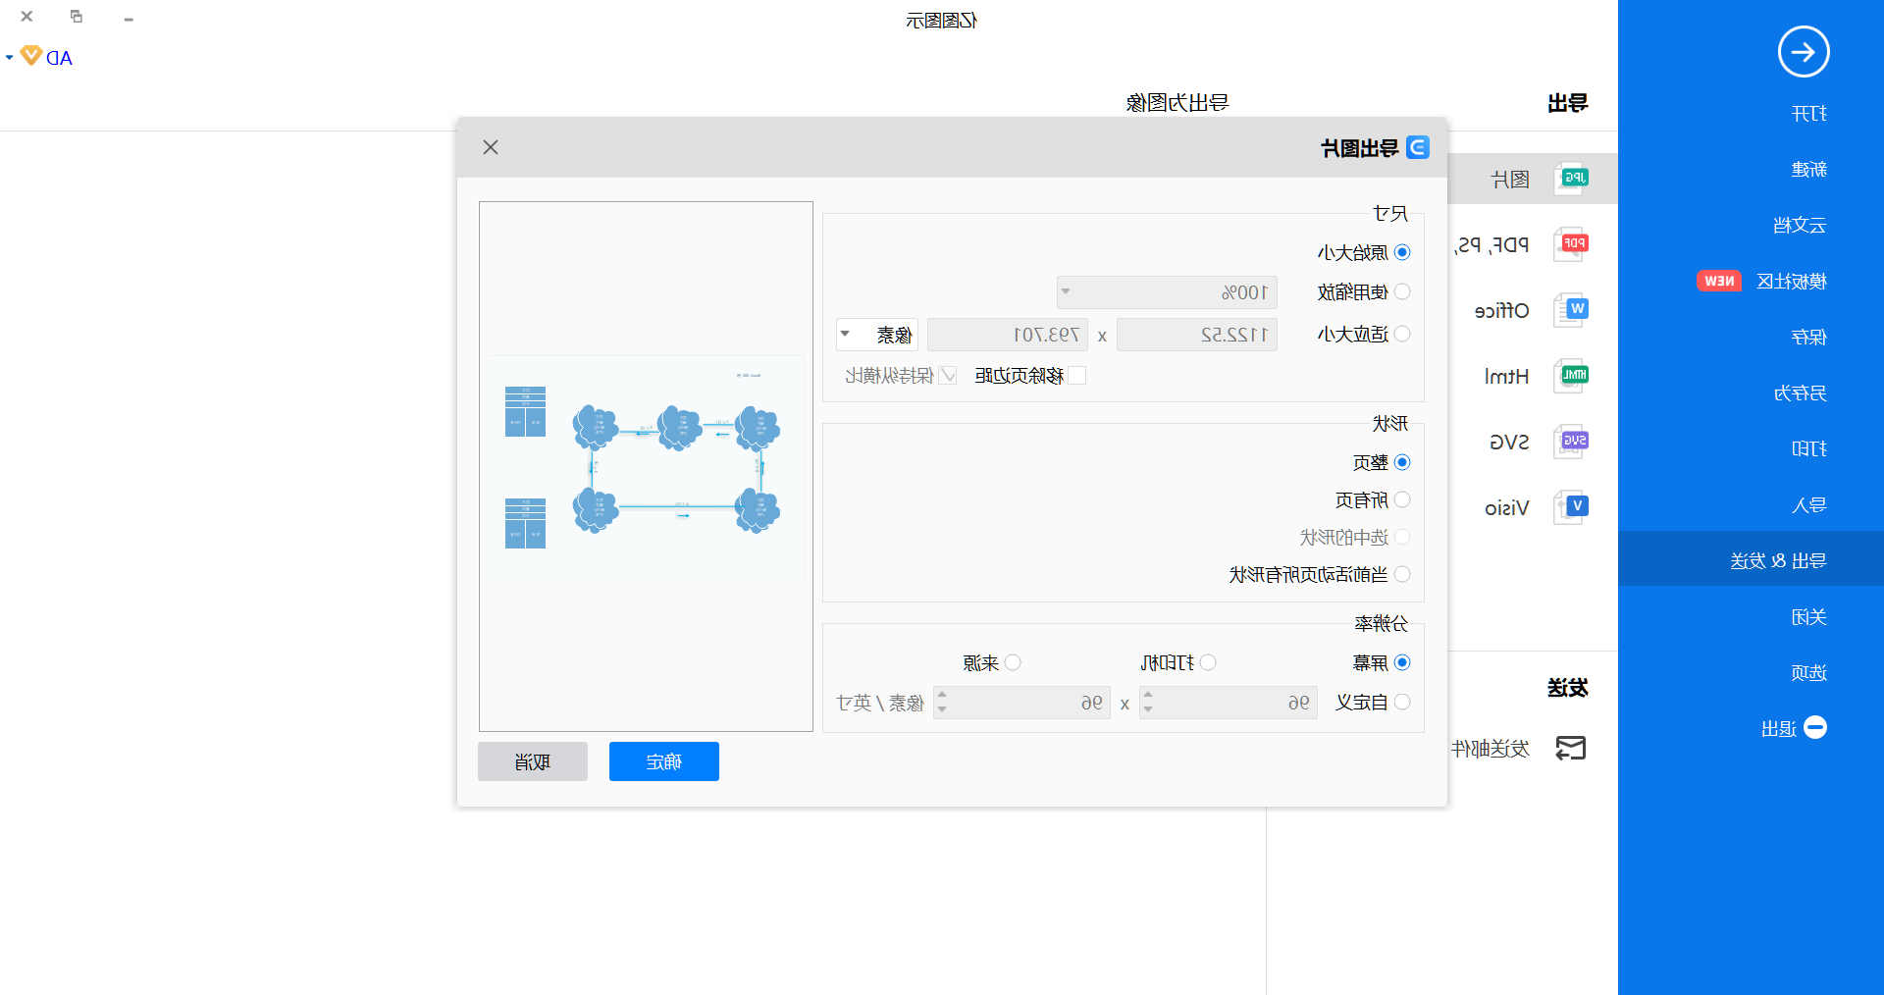The height and width of the screenshot is (995, 1884).
Task: Click the 确定 confirm button
Action: coord(664,761)
